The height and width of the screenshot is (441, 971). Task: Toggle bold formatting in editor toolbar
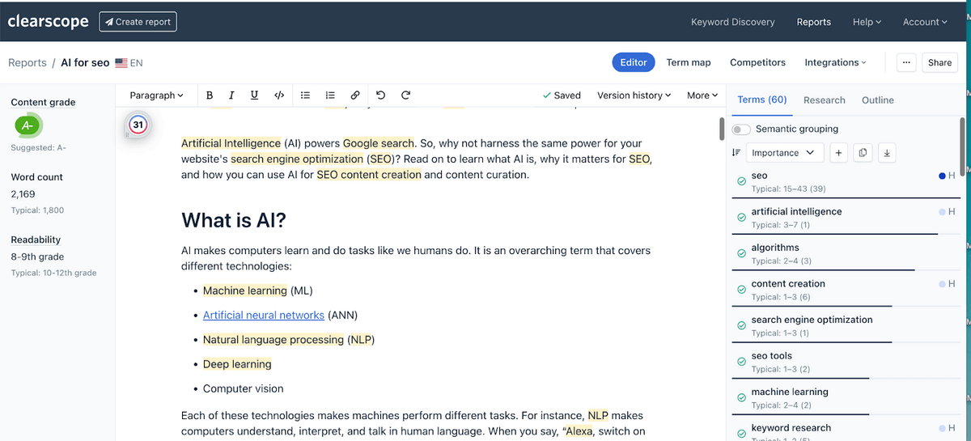210,95
